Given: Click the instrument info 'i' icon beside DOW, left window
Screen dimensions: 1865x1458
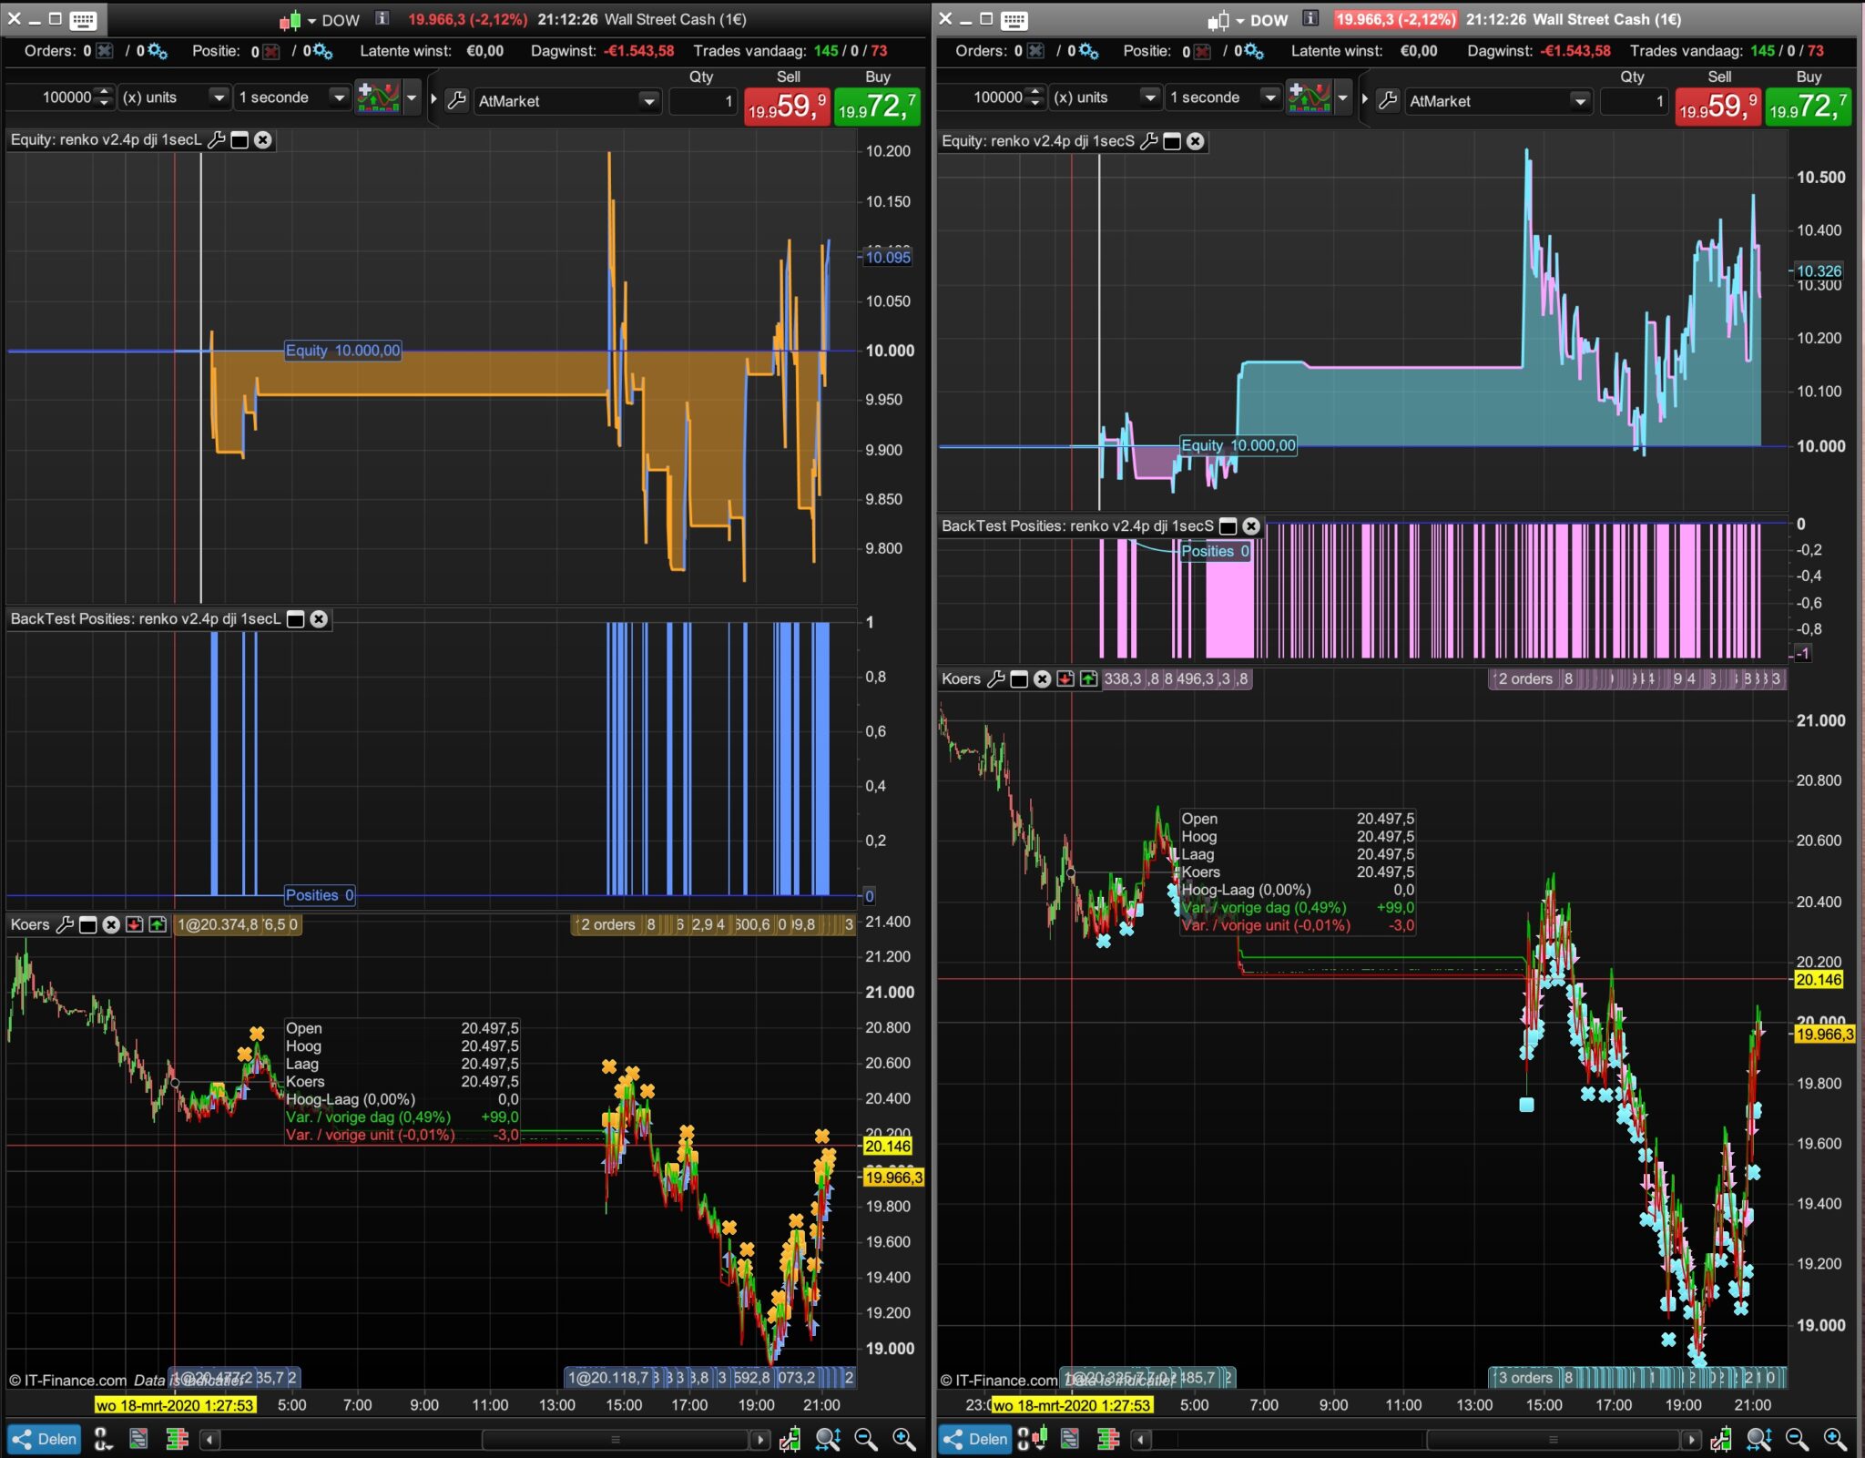Looking at the screenshot, I should tap(382, 18).
